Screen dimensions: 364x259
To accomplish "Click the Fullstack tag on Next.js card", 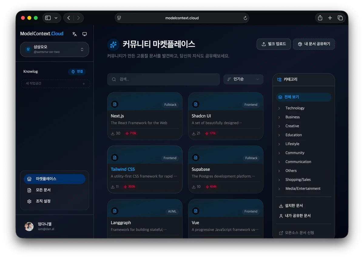I will (x=170, y=105).
